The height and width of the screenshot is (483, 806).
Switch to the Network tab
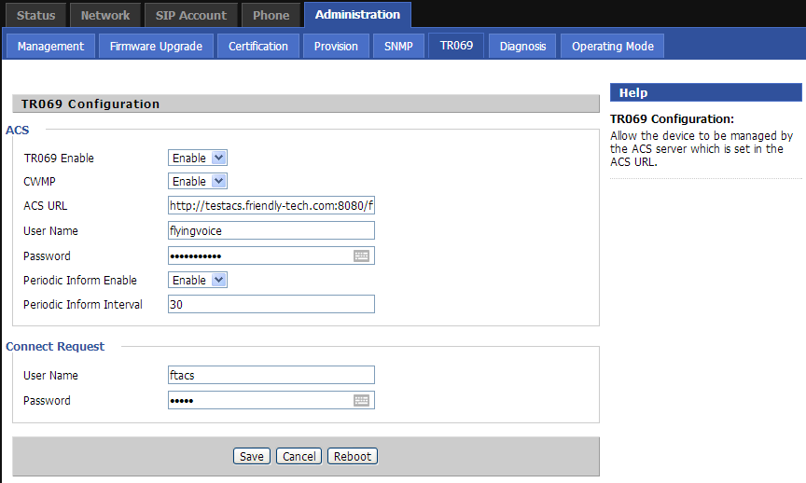coord(105,16)
